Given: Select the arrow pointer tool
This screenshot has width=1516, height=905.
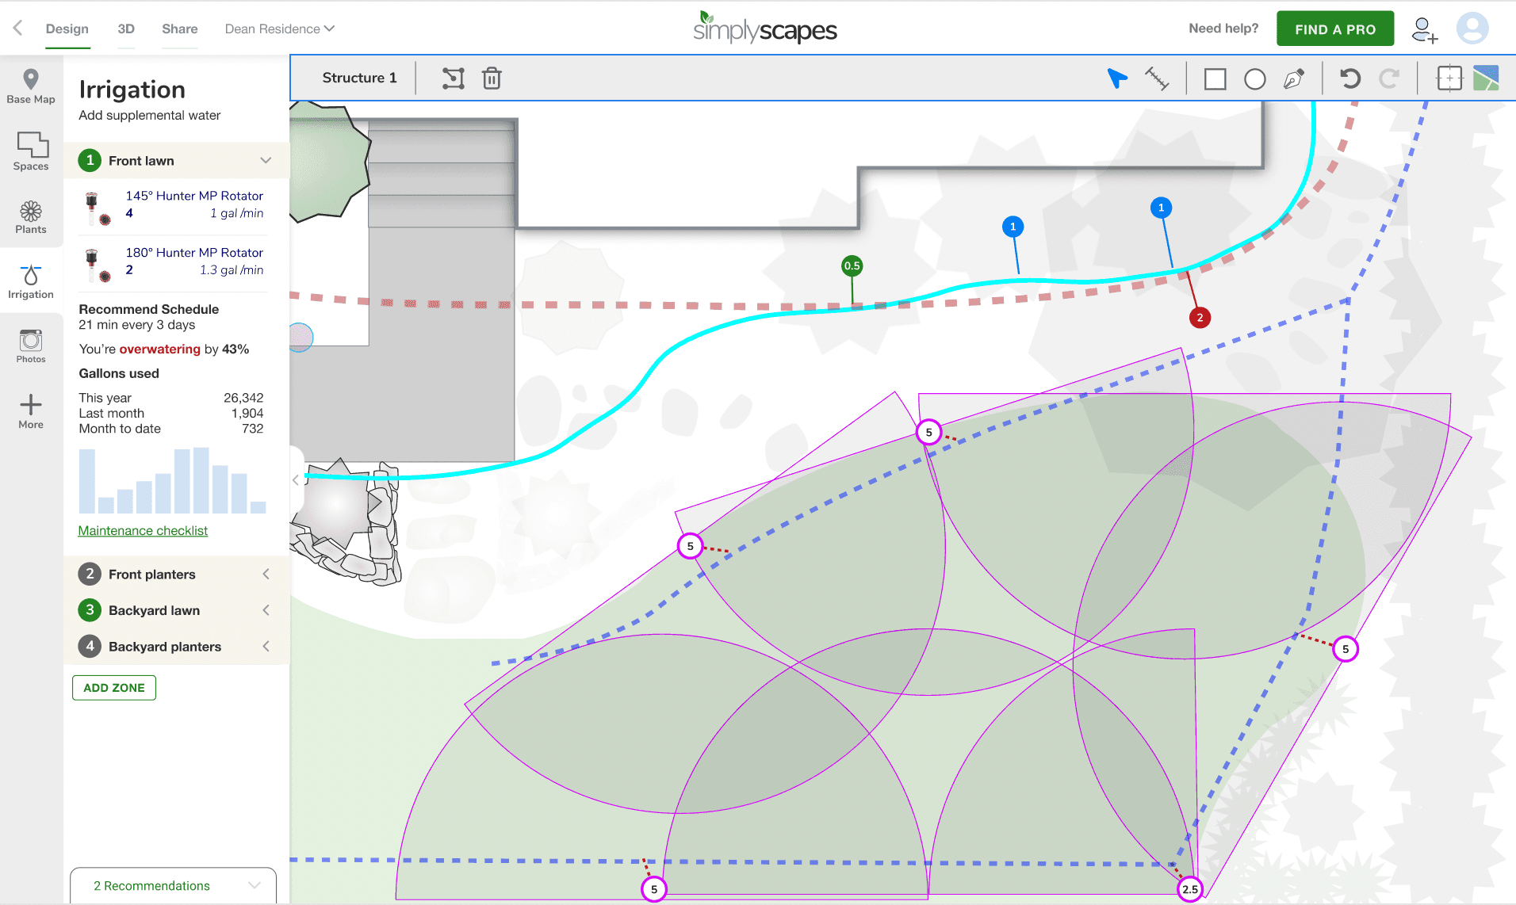Looking at the screenshot, I should point(1117,78).
